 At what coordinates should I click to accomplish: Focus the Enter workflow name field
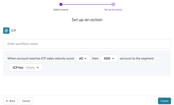pyautogui.click(x=87, y=44)
